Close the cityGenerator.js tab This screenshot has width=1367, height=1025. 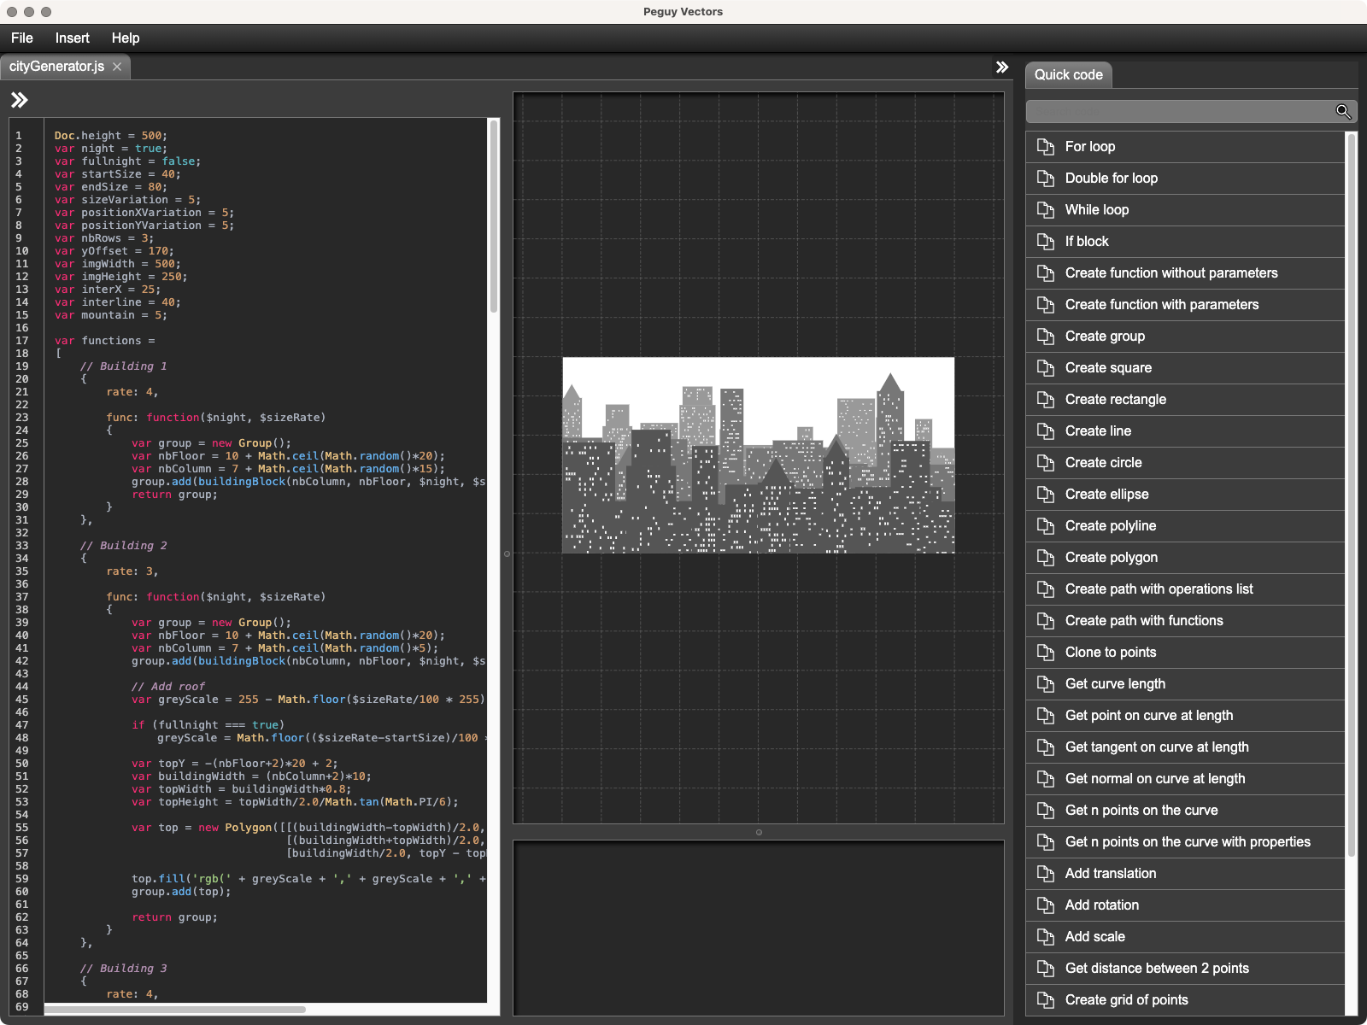[x=117, y=67]
